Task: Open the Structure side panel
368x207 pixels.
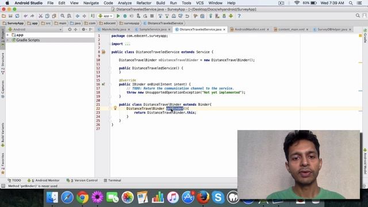Action: (x=3, y=63)
